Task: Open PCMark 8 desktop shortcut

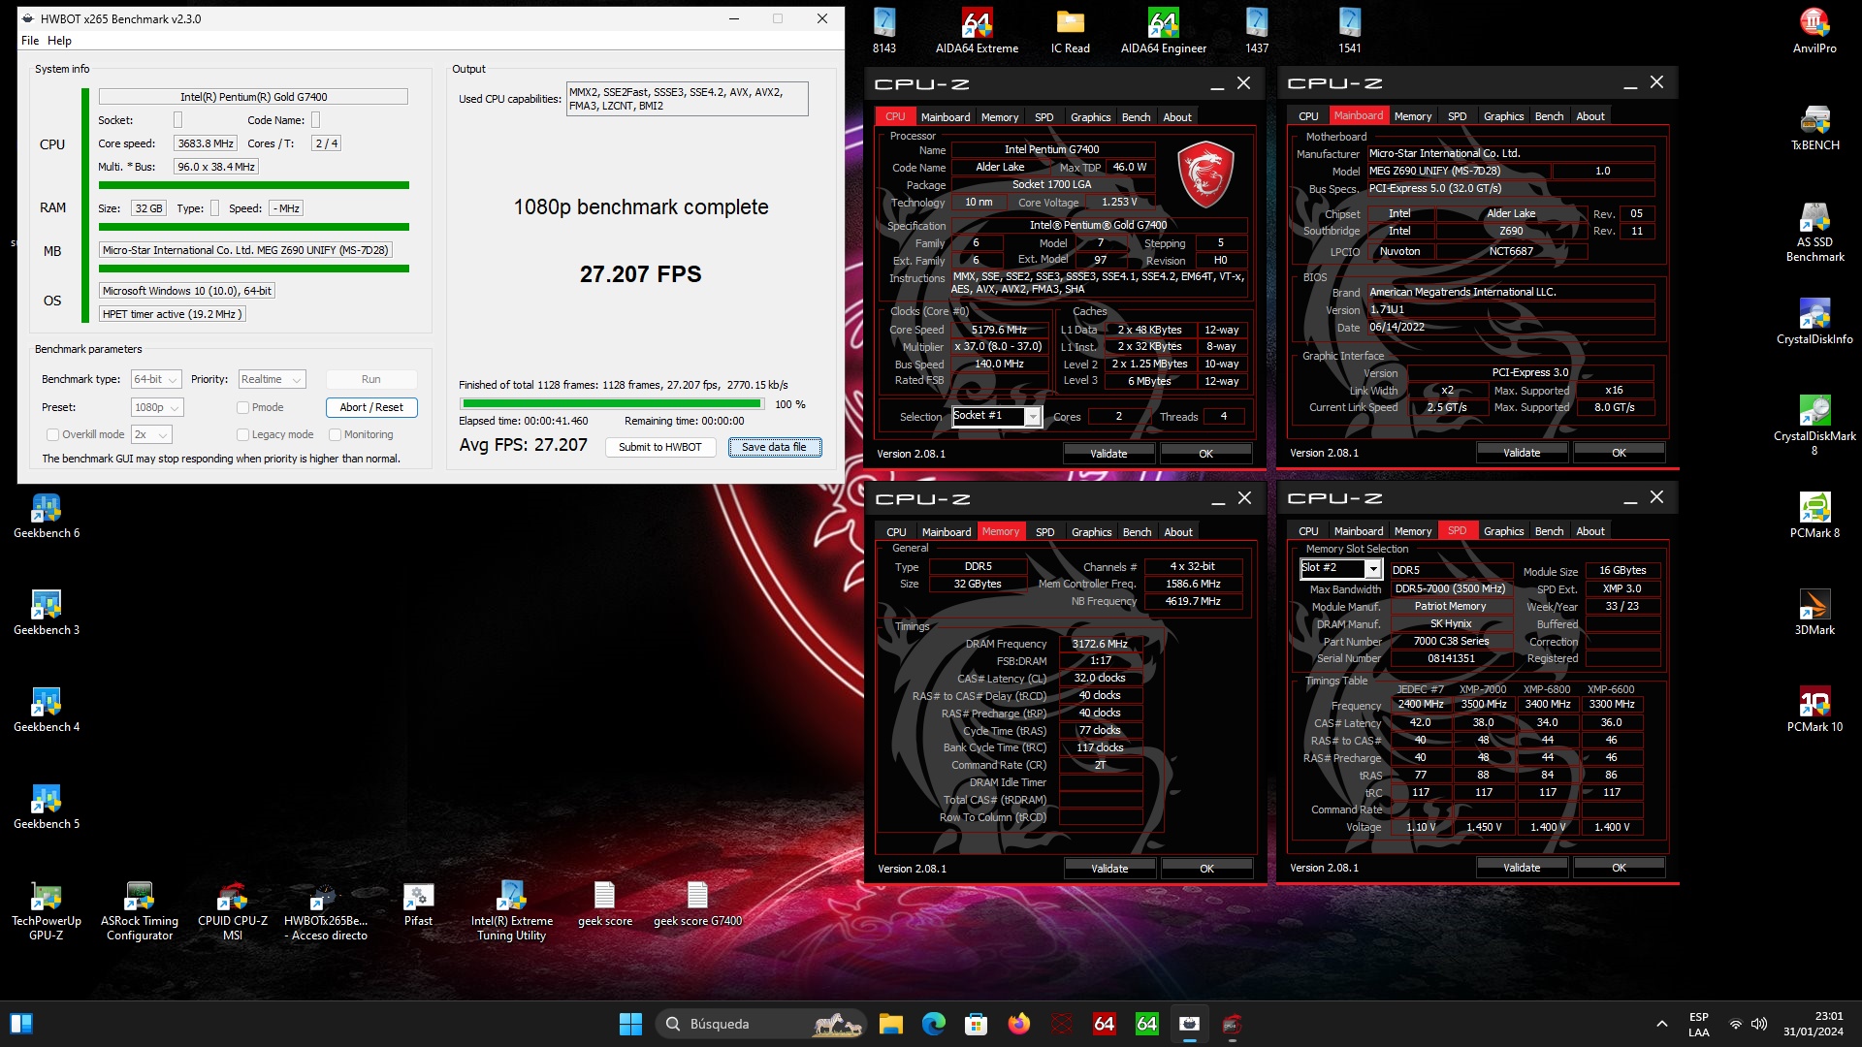Action: [1814, 516]
